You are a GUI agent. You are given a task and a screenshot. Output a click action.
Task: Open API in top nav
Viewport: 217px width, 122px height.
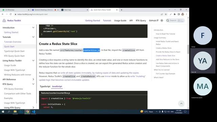click(131, 20)
